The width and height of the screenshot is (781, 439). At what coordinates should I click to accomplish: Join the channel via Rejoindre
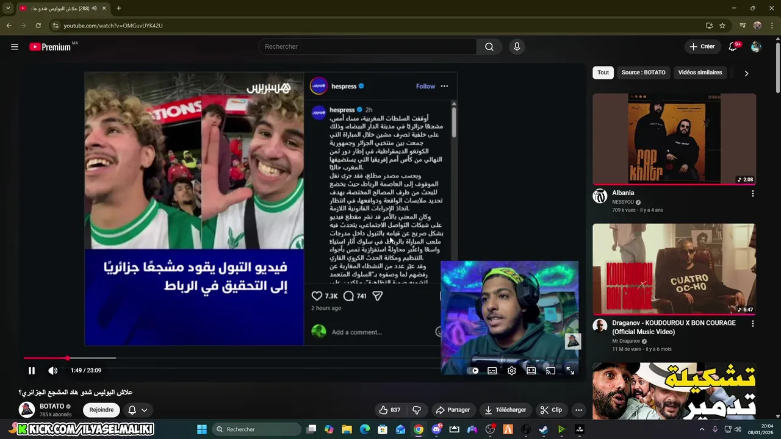[101, 410]
